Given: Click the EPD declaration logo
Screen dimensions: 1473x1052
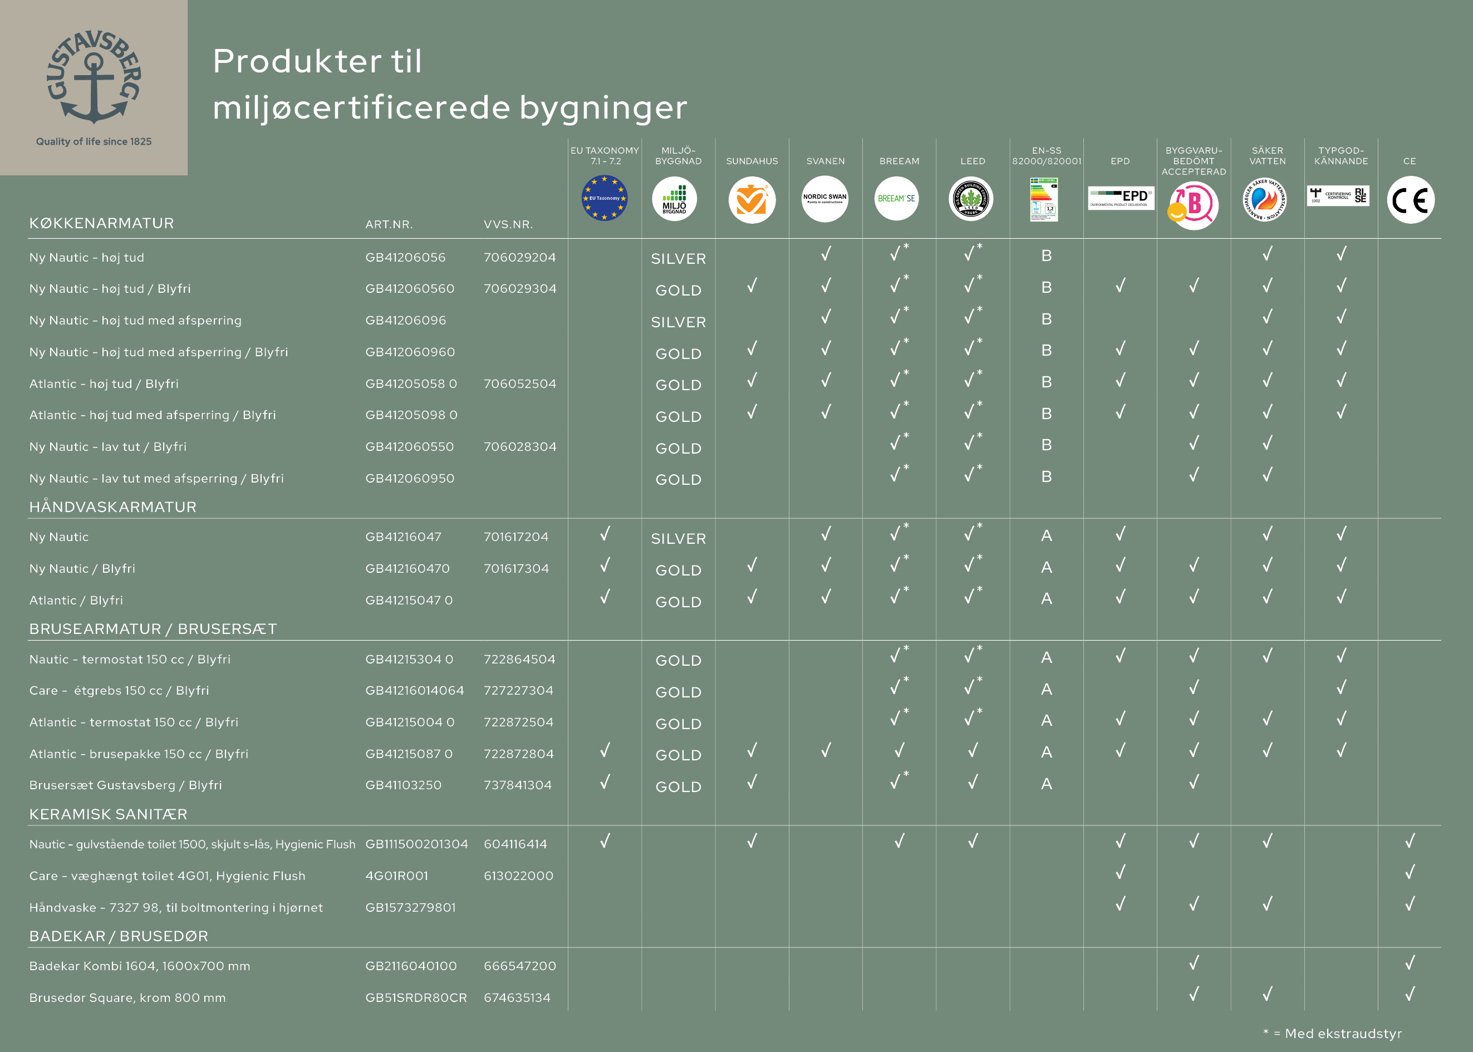Looking at the screenshot, I should click(1121, 198).
